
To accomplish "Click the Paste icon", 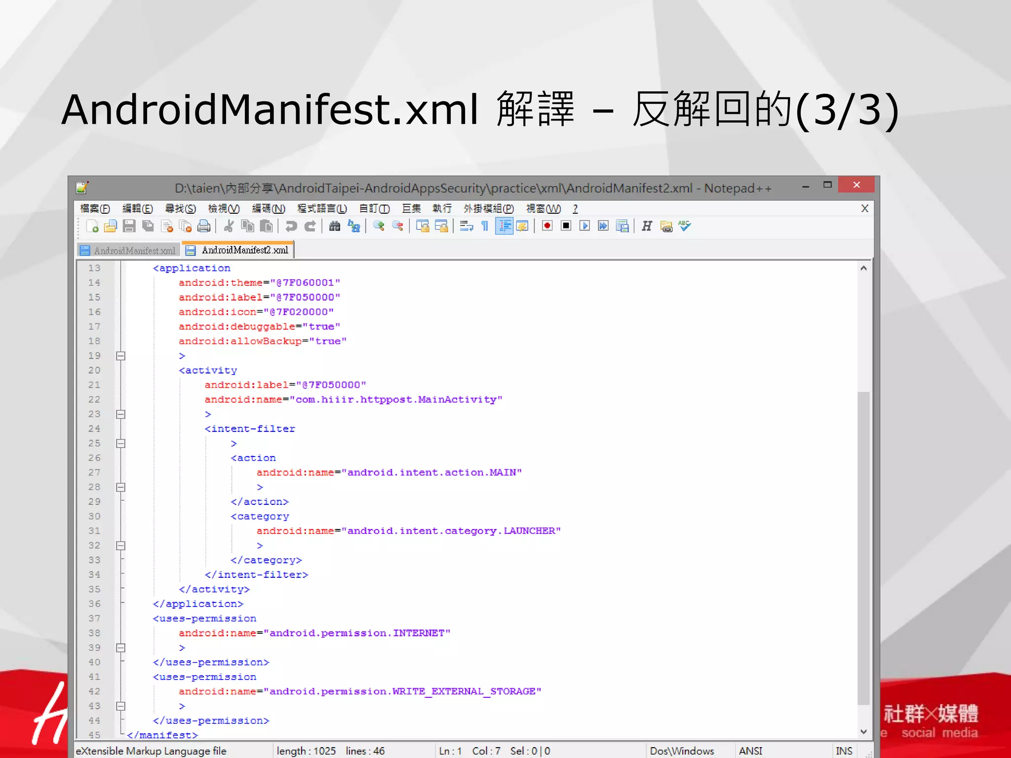I will [x=266, y=227].
